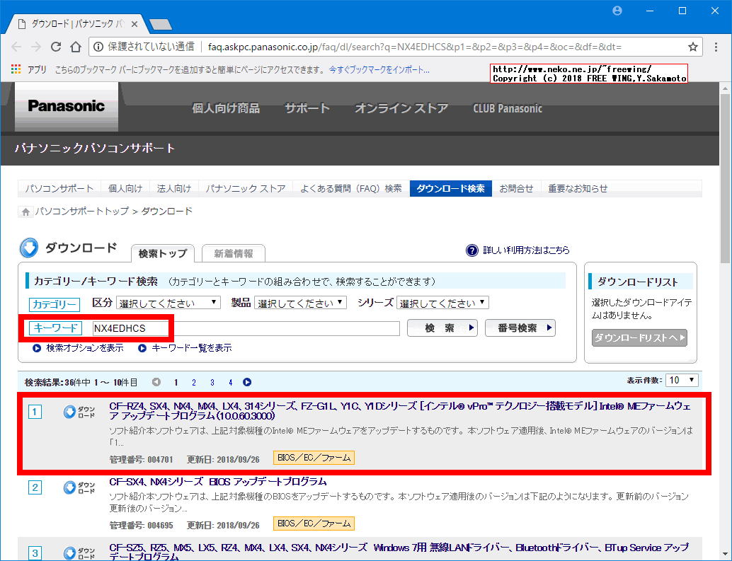
Task: Open the 区分 selection dropdown
Action: 168,302
